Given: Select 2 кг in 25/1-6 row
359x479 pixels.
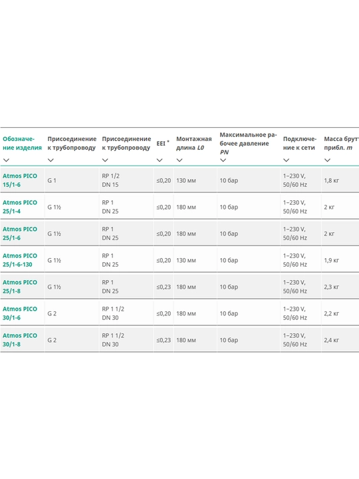Looking at the screenshot, I should 329,234.
